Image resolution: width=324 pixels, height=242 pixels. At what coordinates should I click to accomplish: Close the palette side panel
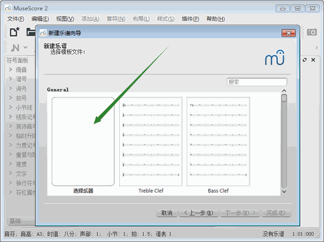click(313, 60)
